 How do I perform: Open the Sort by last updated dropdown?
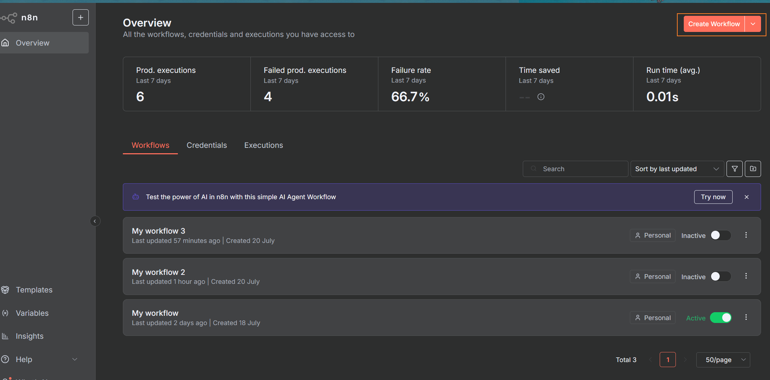677,169
